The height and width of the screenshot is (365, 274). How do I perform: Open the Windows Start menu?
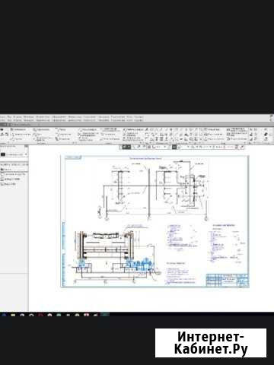click(x=4, y=315)
